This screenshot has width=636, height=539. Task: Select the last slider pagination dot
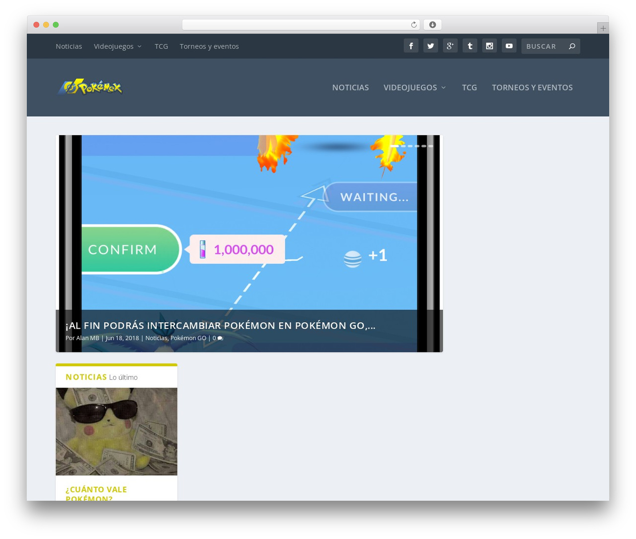[x=430, y=146]
